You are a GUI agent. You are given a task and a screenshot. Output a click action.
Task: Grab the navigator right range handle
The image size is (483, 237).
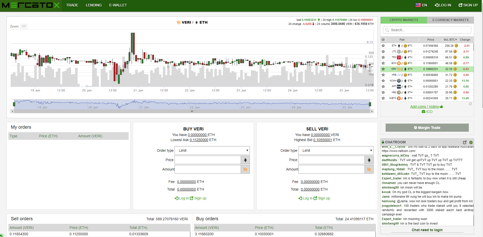pyautogui.click(x=370, y=104)
